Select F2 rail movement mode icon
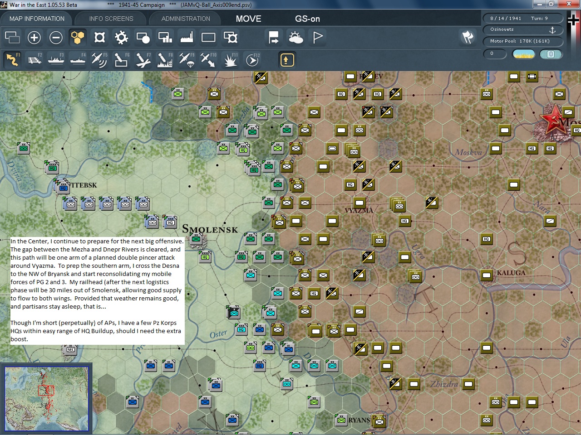Viewport: 581px width, 435px height. tap(34, 60)
